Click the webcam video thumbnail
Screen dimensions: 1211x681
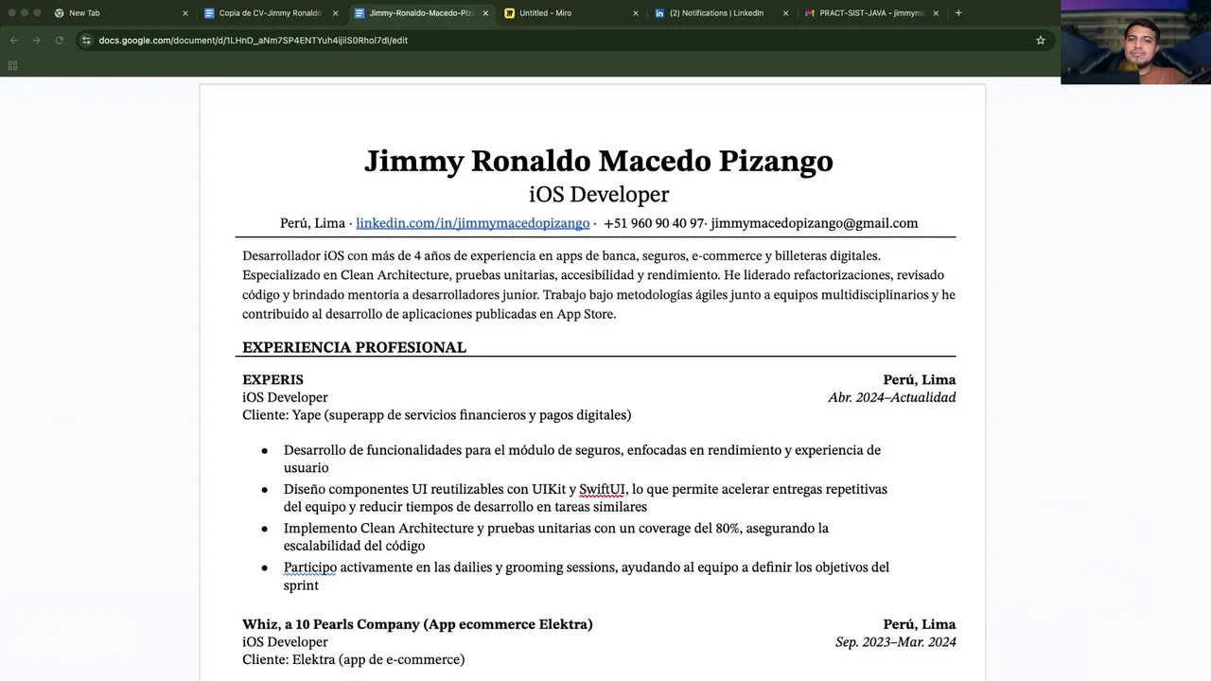click(x=1135, y=43)
